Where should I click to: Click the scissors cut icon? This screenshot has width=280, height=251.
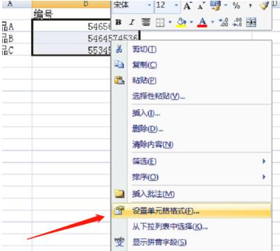pyautogui.click(x=119, y=49)
